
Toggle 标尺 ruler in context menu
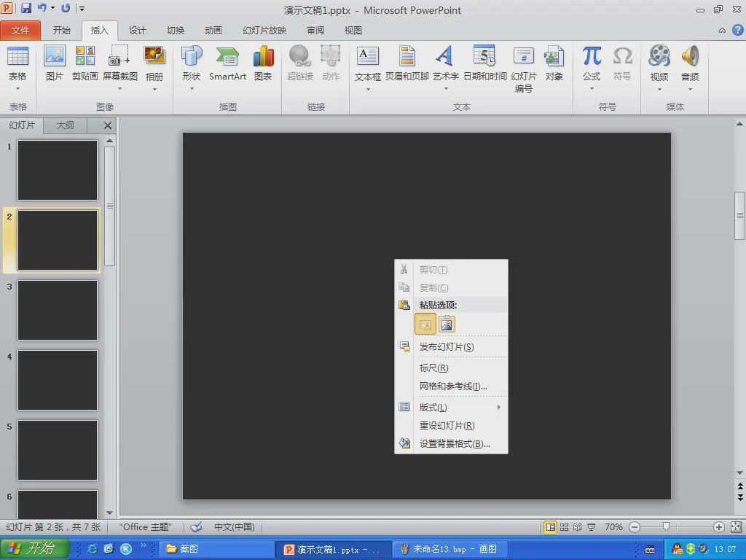(x=433, y=368)
